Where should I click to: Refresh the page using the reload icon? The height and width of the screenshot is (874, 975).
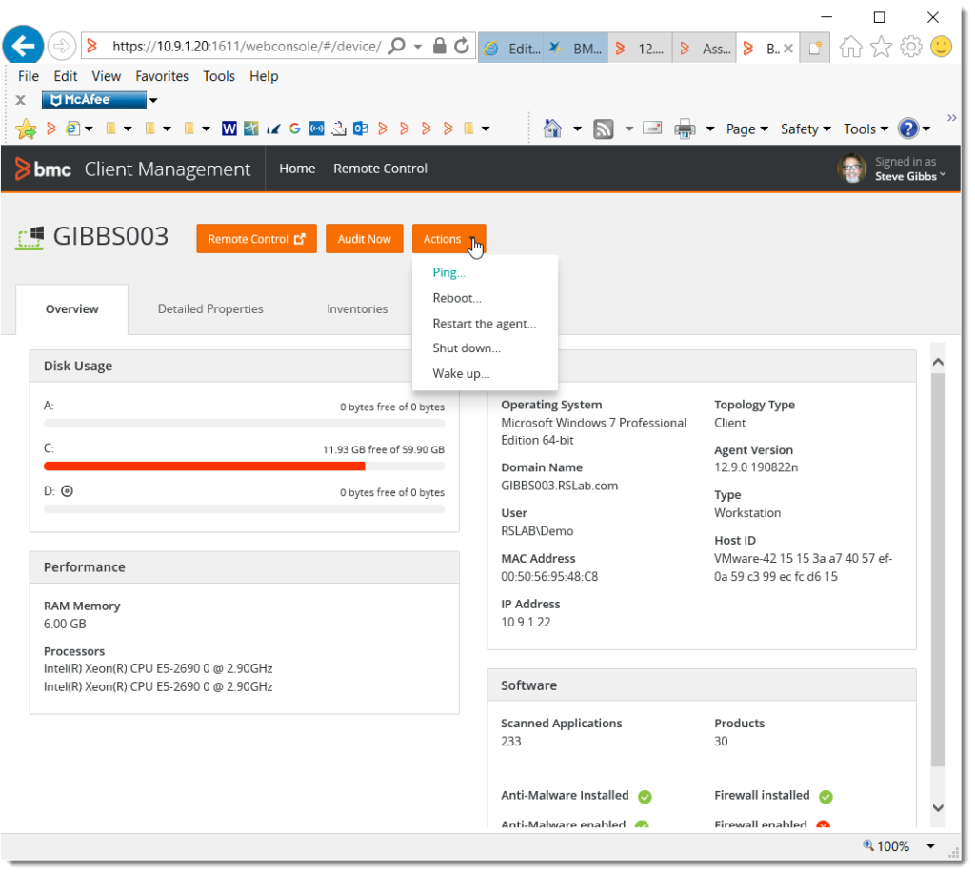[x=462, y=46]
